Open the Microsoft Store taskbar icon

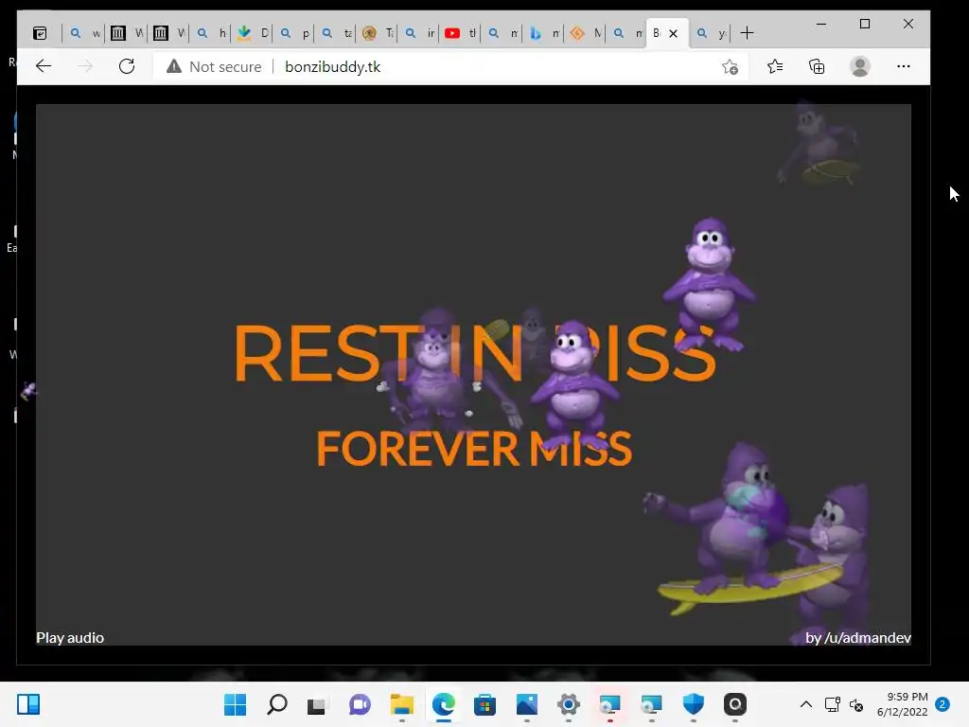coord(484,704)
